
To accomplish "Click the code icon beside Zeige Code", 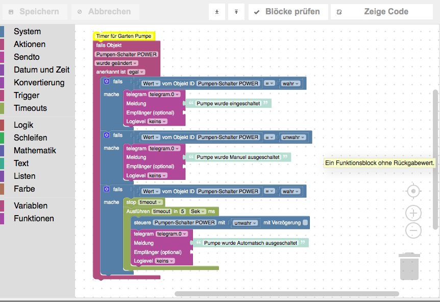I will [x=339, y=12].
